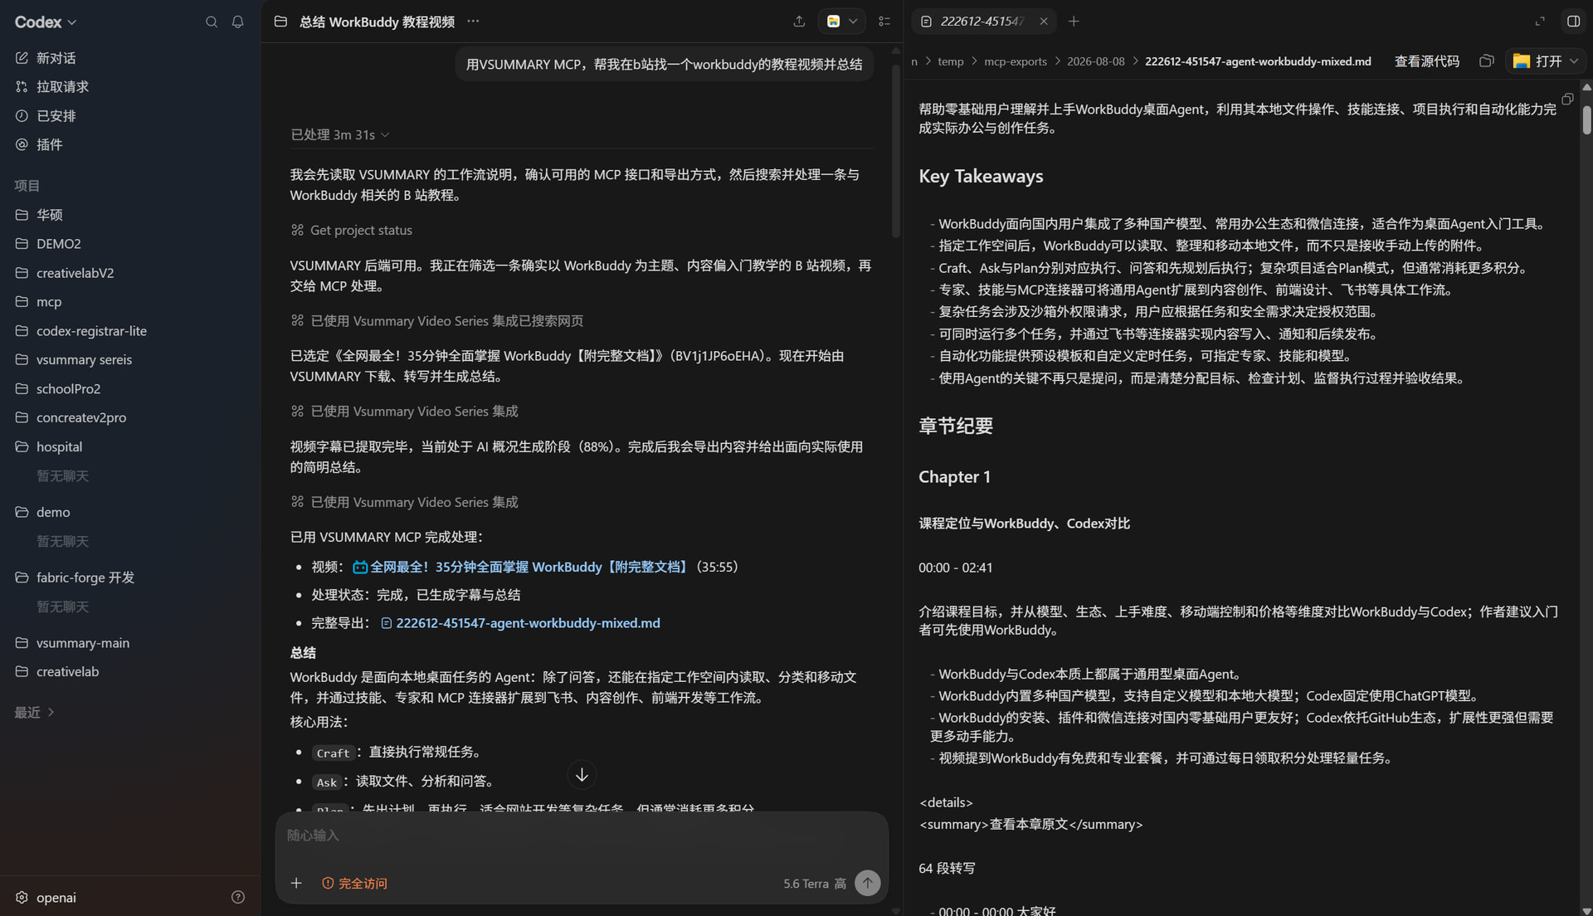Image resolution: width=1593 pixels, height=916 pixels.
Task: Open the 5.6 Terra 高 model selector
Action: (815, 884)
